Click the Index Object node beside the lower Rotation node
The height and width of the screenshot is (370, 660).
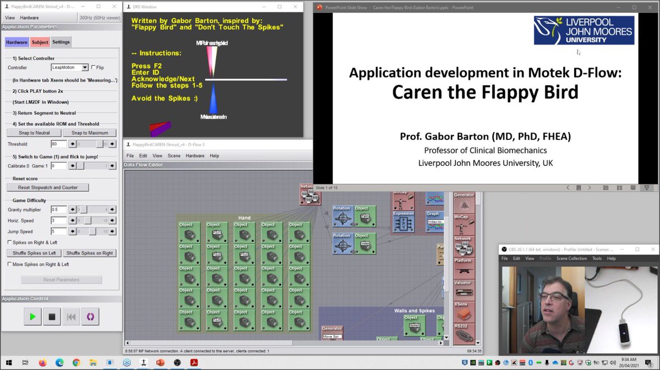(x=365, y=243)
